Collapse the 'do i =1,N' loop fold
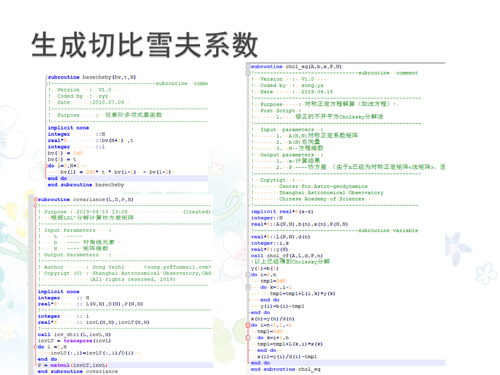This screenshot has height=375, width=500. (35, 347)
